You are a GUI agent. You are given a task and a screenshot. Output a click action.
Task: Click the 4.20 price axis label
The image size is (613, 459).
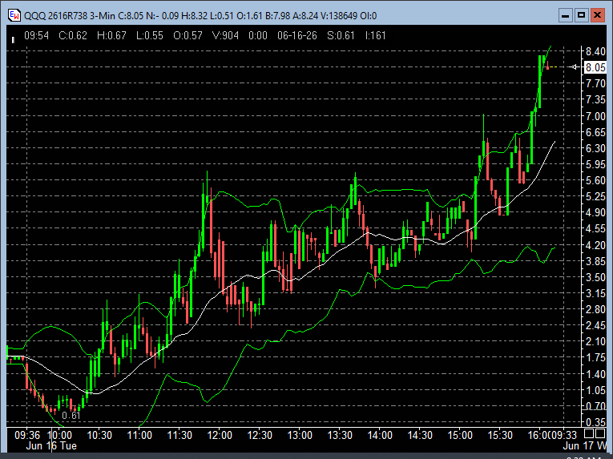click(595, 245)
